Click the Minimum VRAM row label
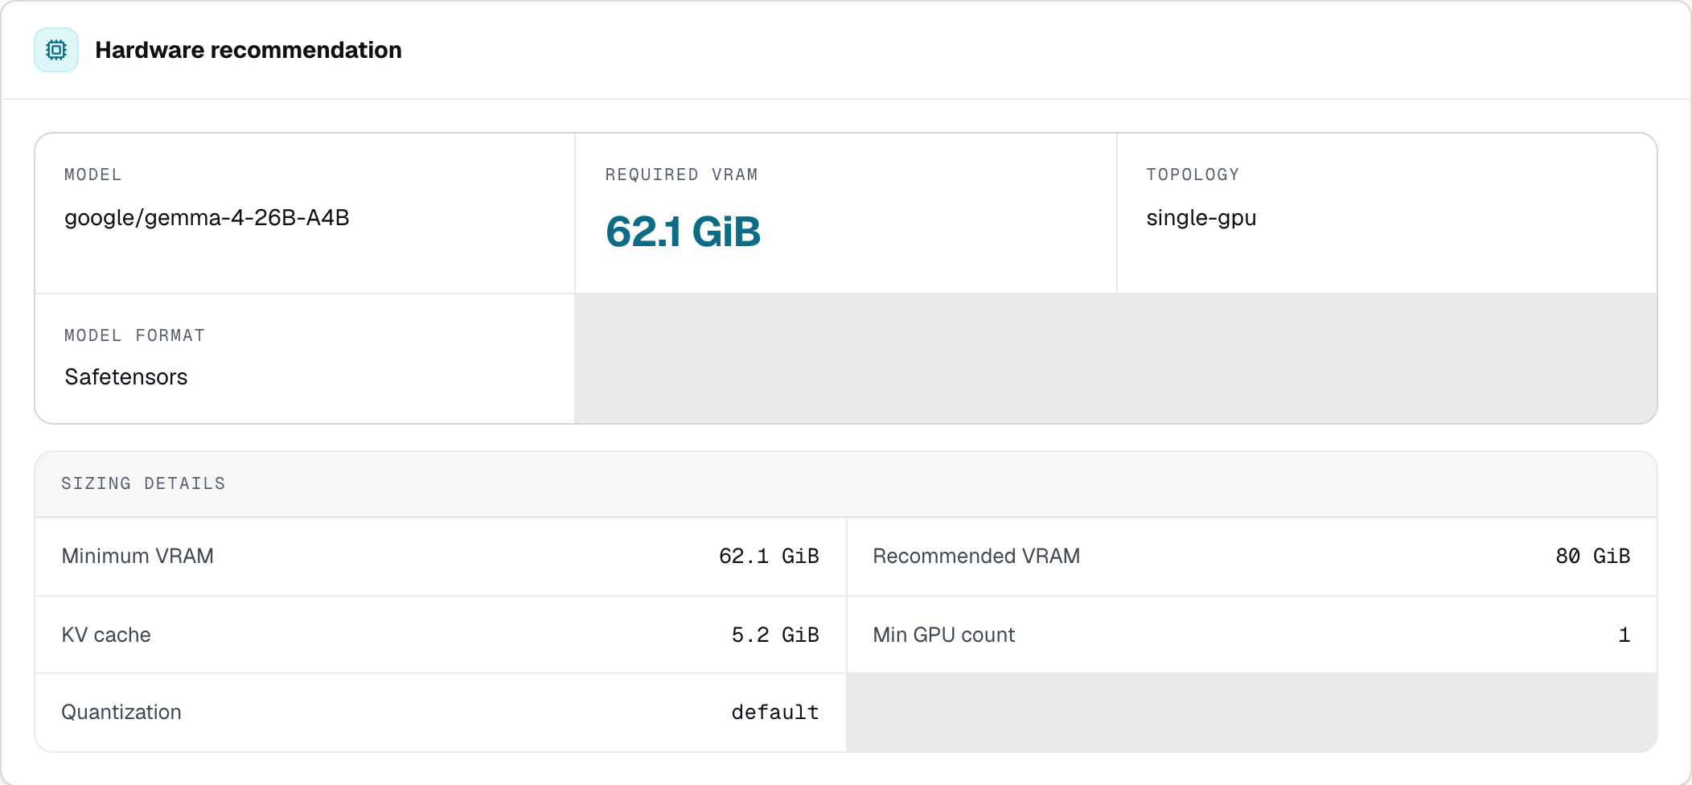Viewport: 1692px width, 785px height. [138, 556]
